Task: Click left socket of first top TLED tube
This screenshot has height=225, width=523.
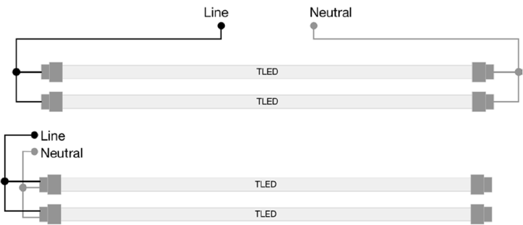Action: coord(52,72)
